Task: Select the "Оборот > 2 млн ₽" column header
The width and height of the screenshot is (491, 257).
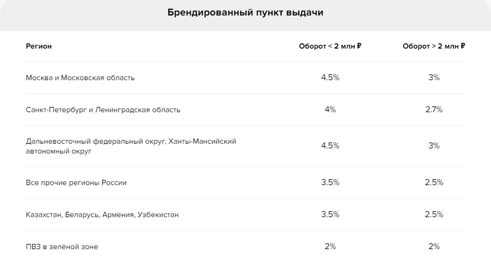Action: [434, 46]
